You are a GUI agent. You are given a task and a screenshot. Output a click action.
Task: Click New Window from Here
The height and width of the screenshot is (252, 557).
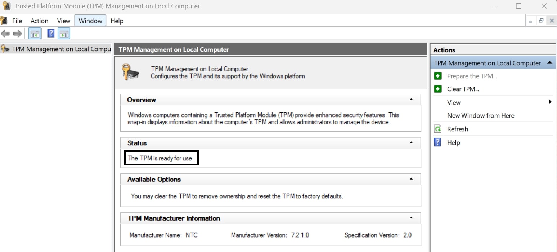coord(480,116)
